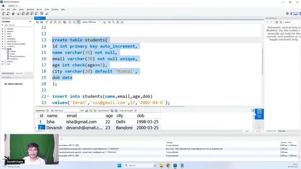Image resolution: width=301 pixels, height=169 pixels.
Task: Click the search table data icon
Action: coord(42,14)
